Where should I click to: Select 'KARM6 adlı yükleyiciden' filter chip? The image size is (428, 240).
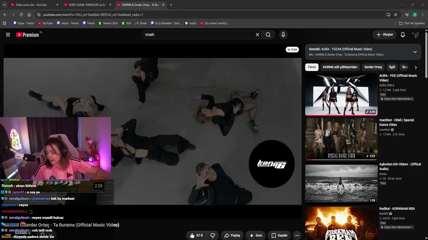(x=340, y=67)
